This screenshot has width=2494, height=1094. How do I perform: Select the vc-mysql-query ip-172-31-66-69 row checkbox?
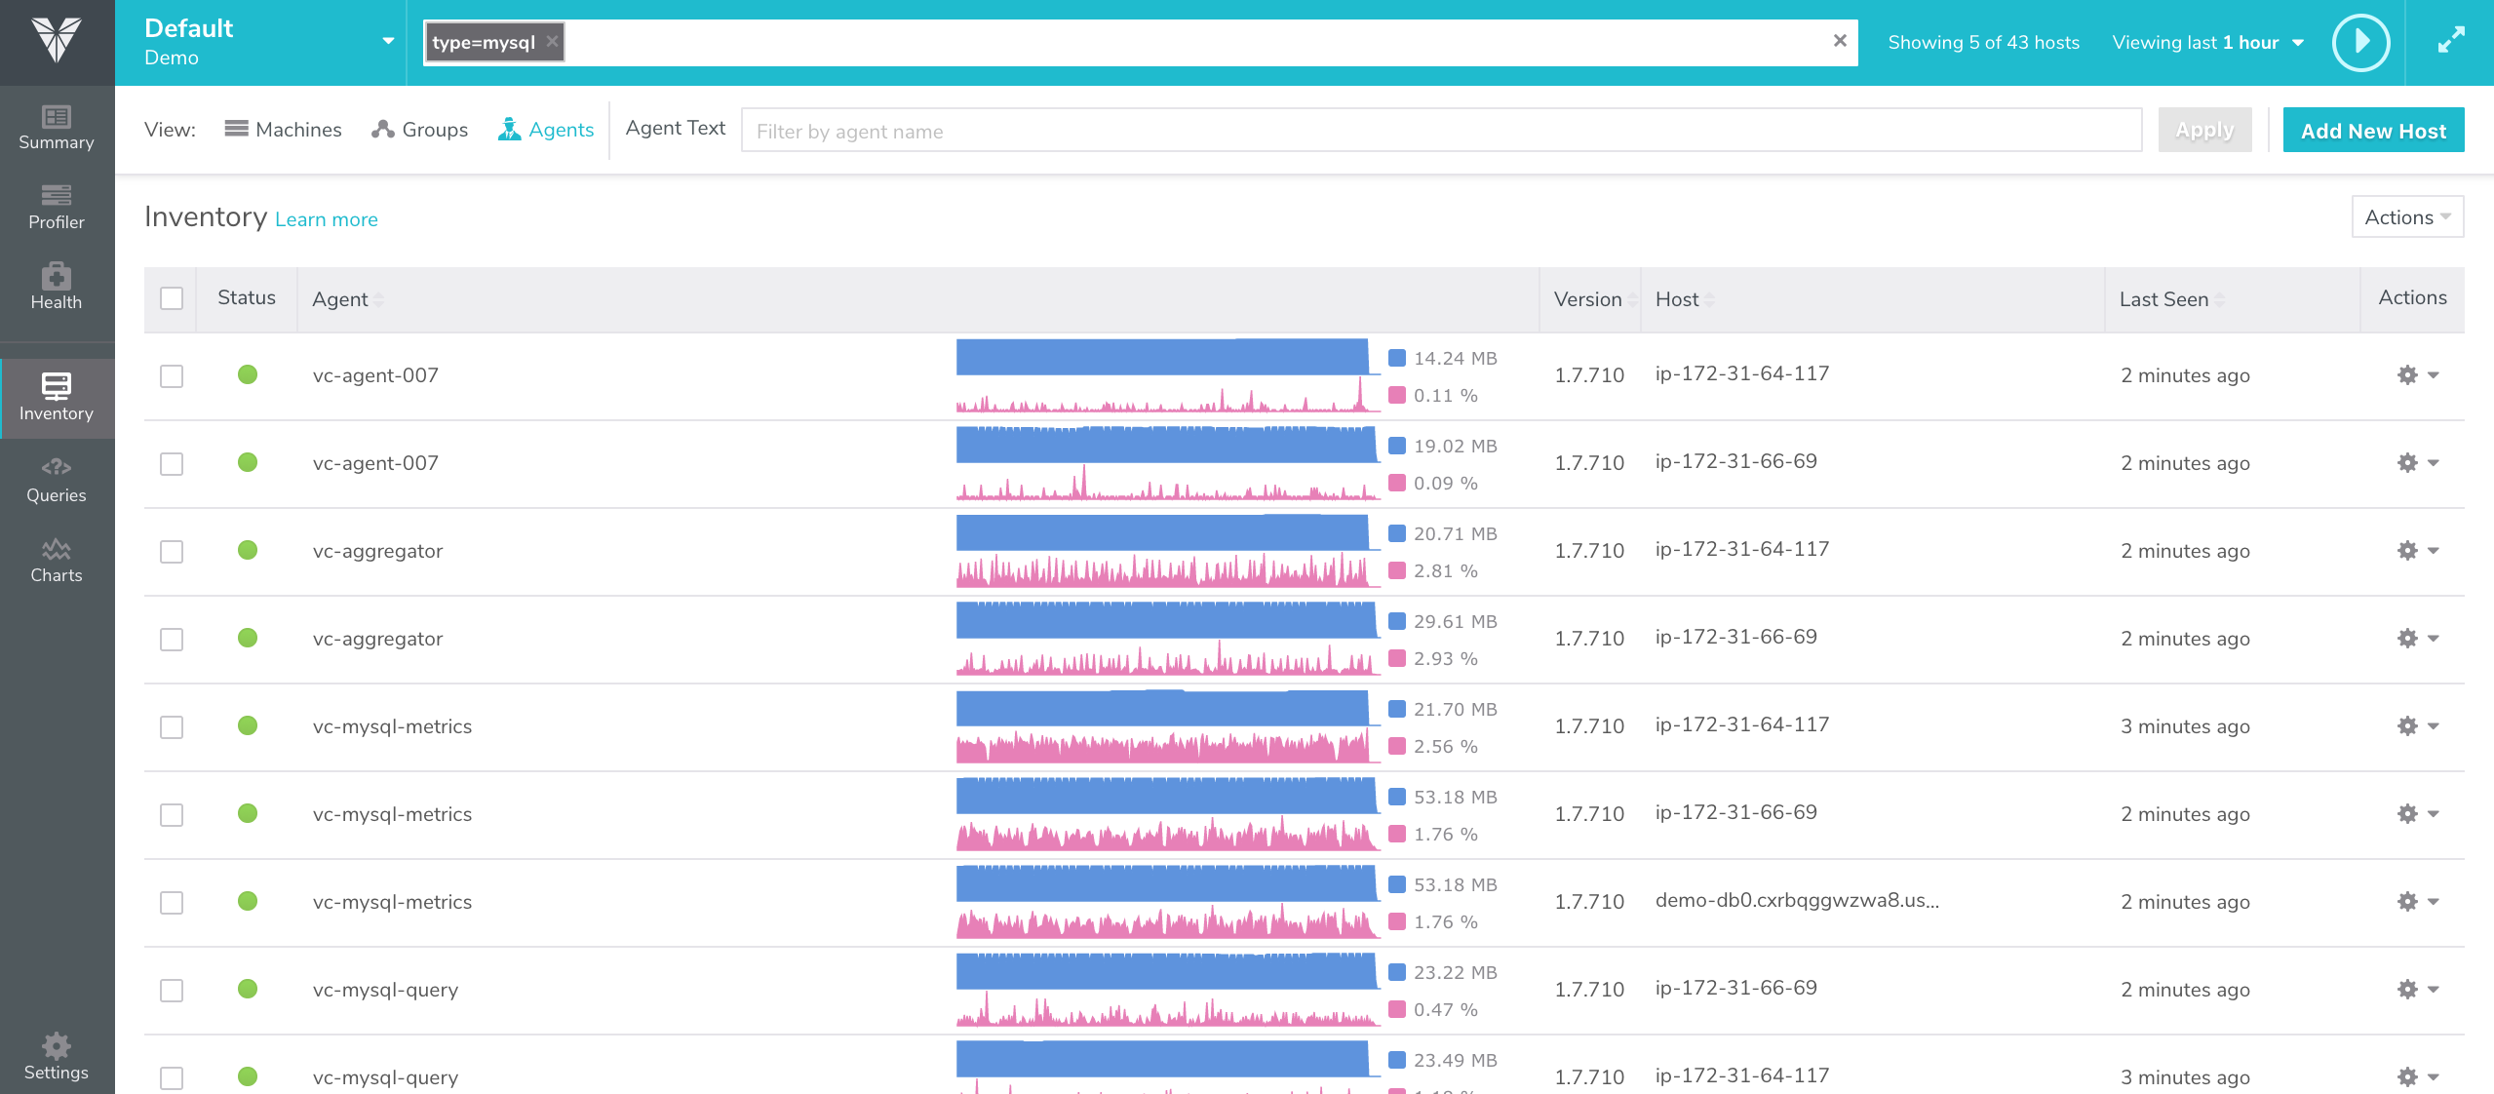172,991
